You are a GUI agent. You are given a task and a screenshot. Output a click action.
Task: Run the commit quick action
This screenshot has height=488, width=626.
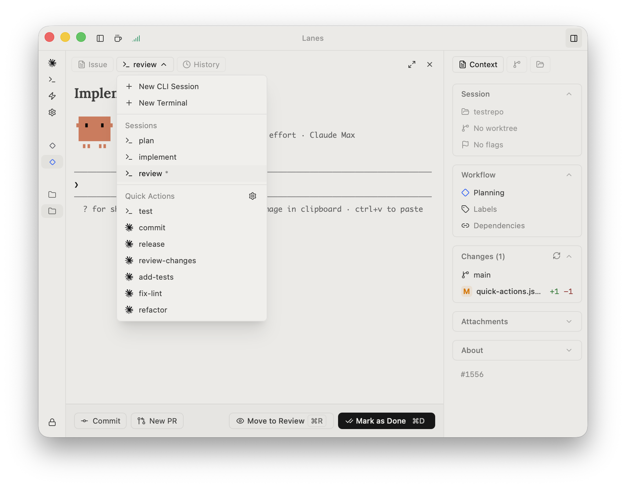pos(192,228)
